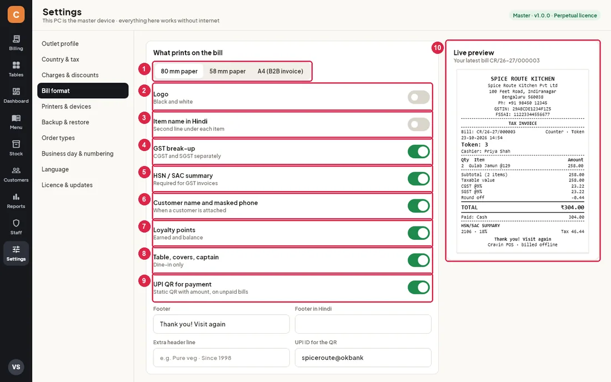Click UPI ID for the QR field
The width and height of the screenshot is (611, 382).
pos(363,358)
